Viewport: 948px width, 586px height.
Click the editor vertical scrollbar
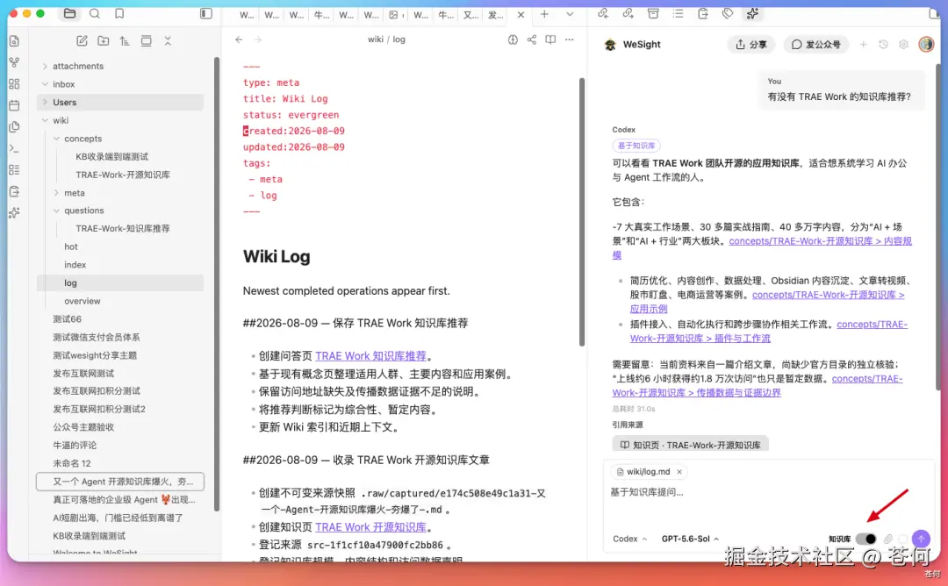pyautogui.click(x=582, y=211)
